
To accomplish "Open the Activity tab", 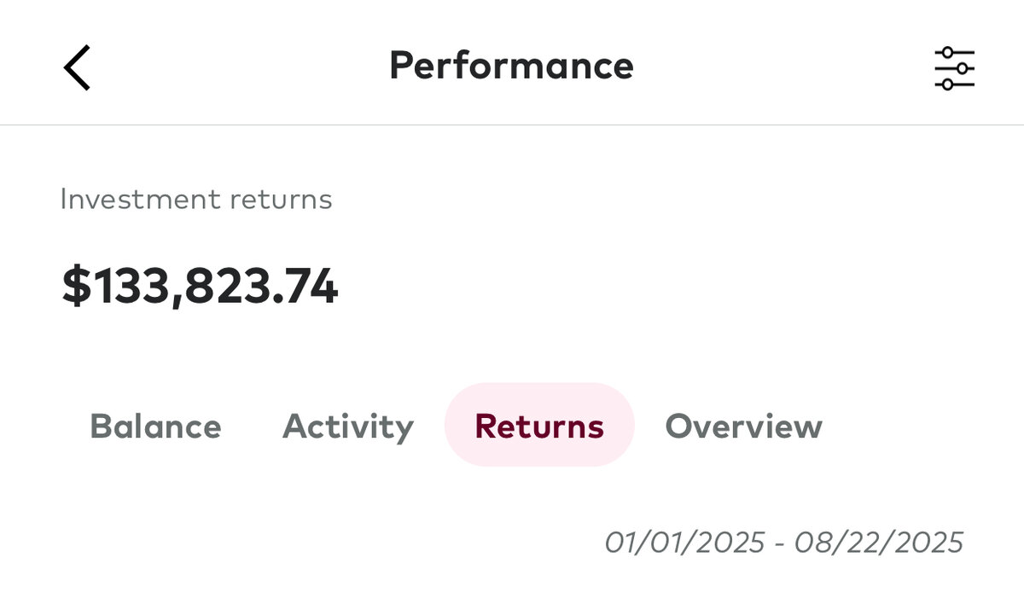I will [347, 426].
